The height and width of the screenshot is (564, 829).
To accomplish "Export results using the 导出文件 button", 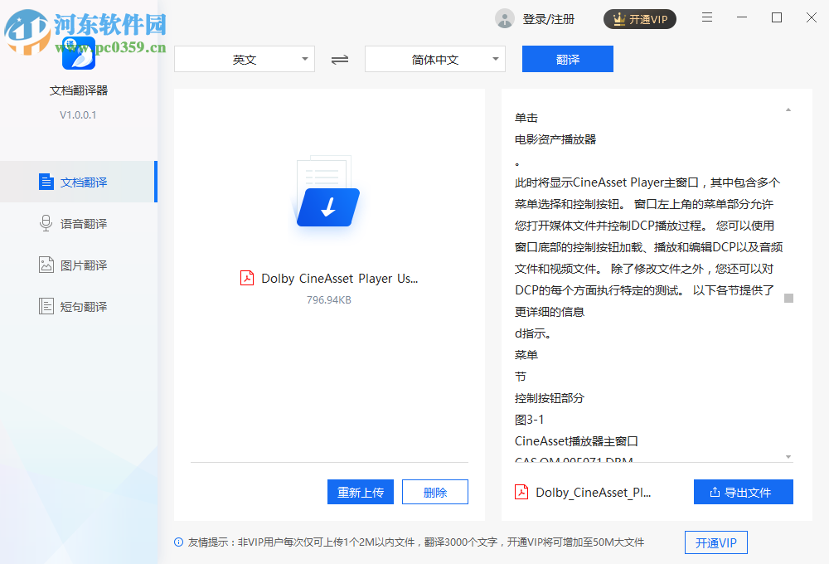I will pyautogui.click(x=744, y=491).
